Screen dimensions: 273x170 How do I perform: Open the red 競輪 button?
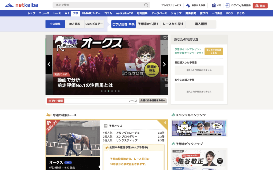coord(260,6)
